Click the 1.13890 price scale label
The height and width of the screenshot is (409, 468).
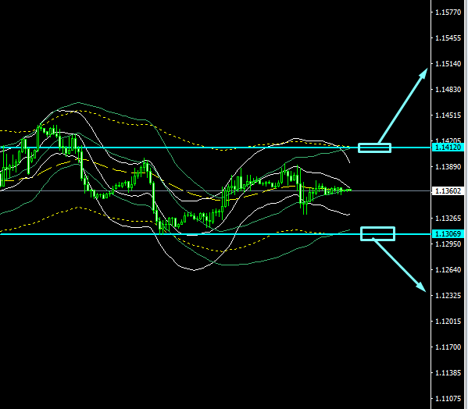pos(448,167)
